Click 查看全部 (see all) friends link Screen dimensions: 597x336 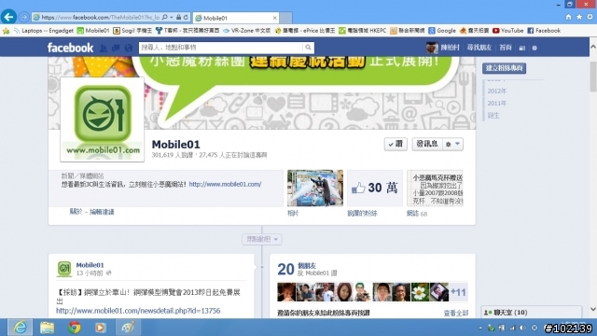click(456, 314)
